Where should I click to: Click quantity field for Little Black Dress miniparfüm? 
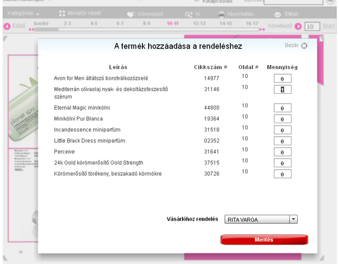[282, 141]
